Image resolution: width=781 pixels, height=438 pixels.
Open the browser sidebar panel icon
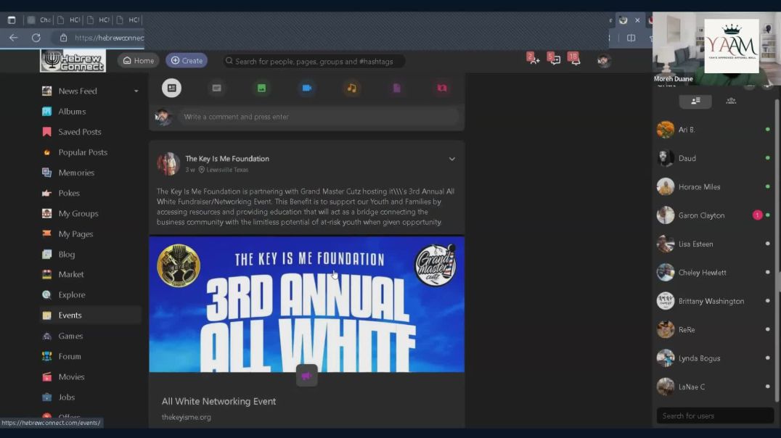point(12,20)
